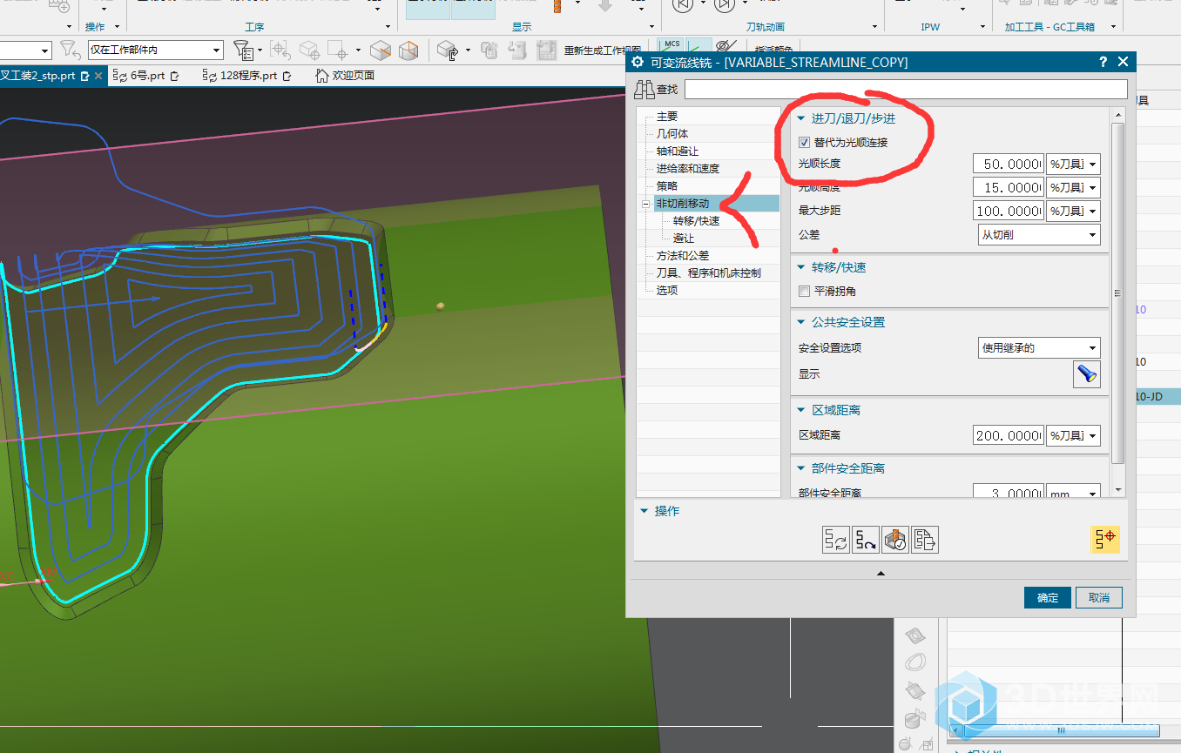Open the 公差 从切削 dropdown
The height and width of the screenshot is (753, 1181).
1039,235
